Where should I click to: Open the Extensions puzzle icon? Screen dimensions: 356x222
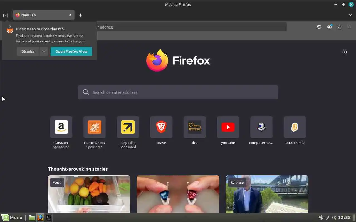(339, 27)
